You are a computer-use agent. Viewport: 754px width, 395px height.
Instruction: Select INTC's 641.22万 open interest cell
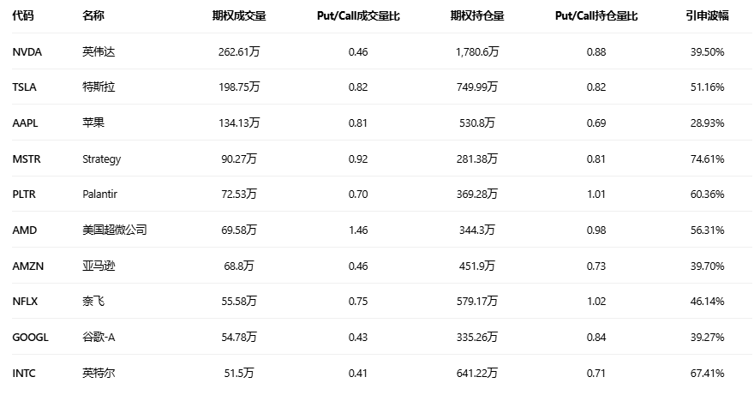click(477, 374)
